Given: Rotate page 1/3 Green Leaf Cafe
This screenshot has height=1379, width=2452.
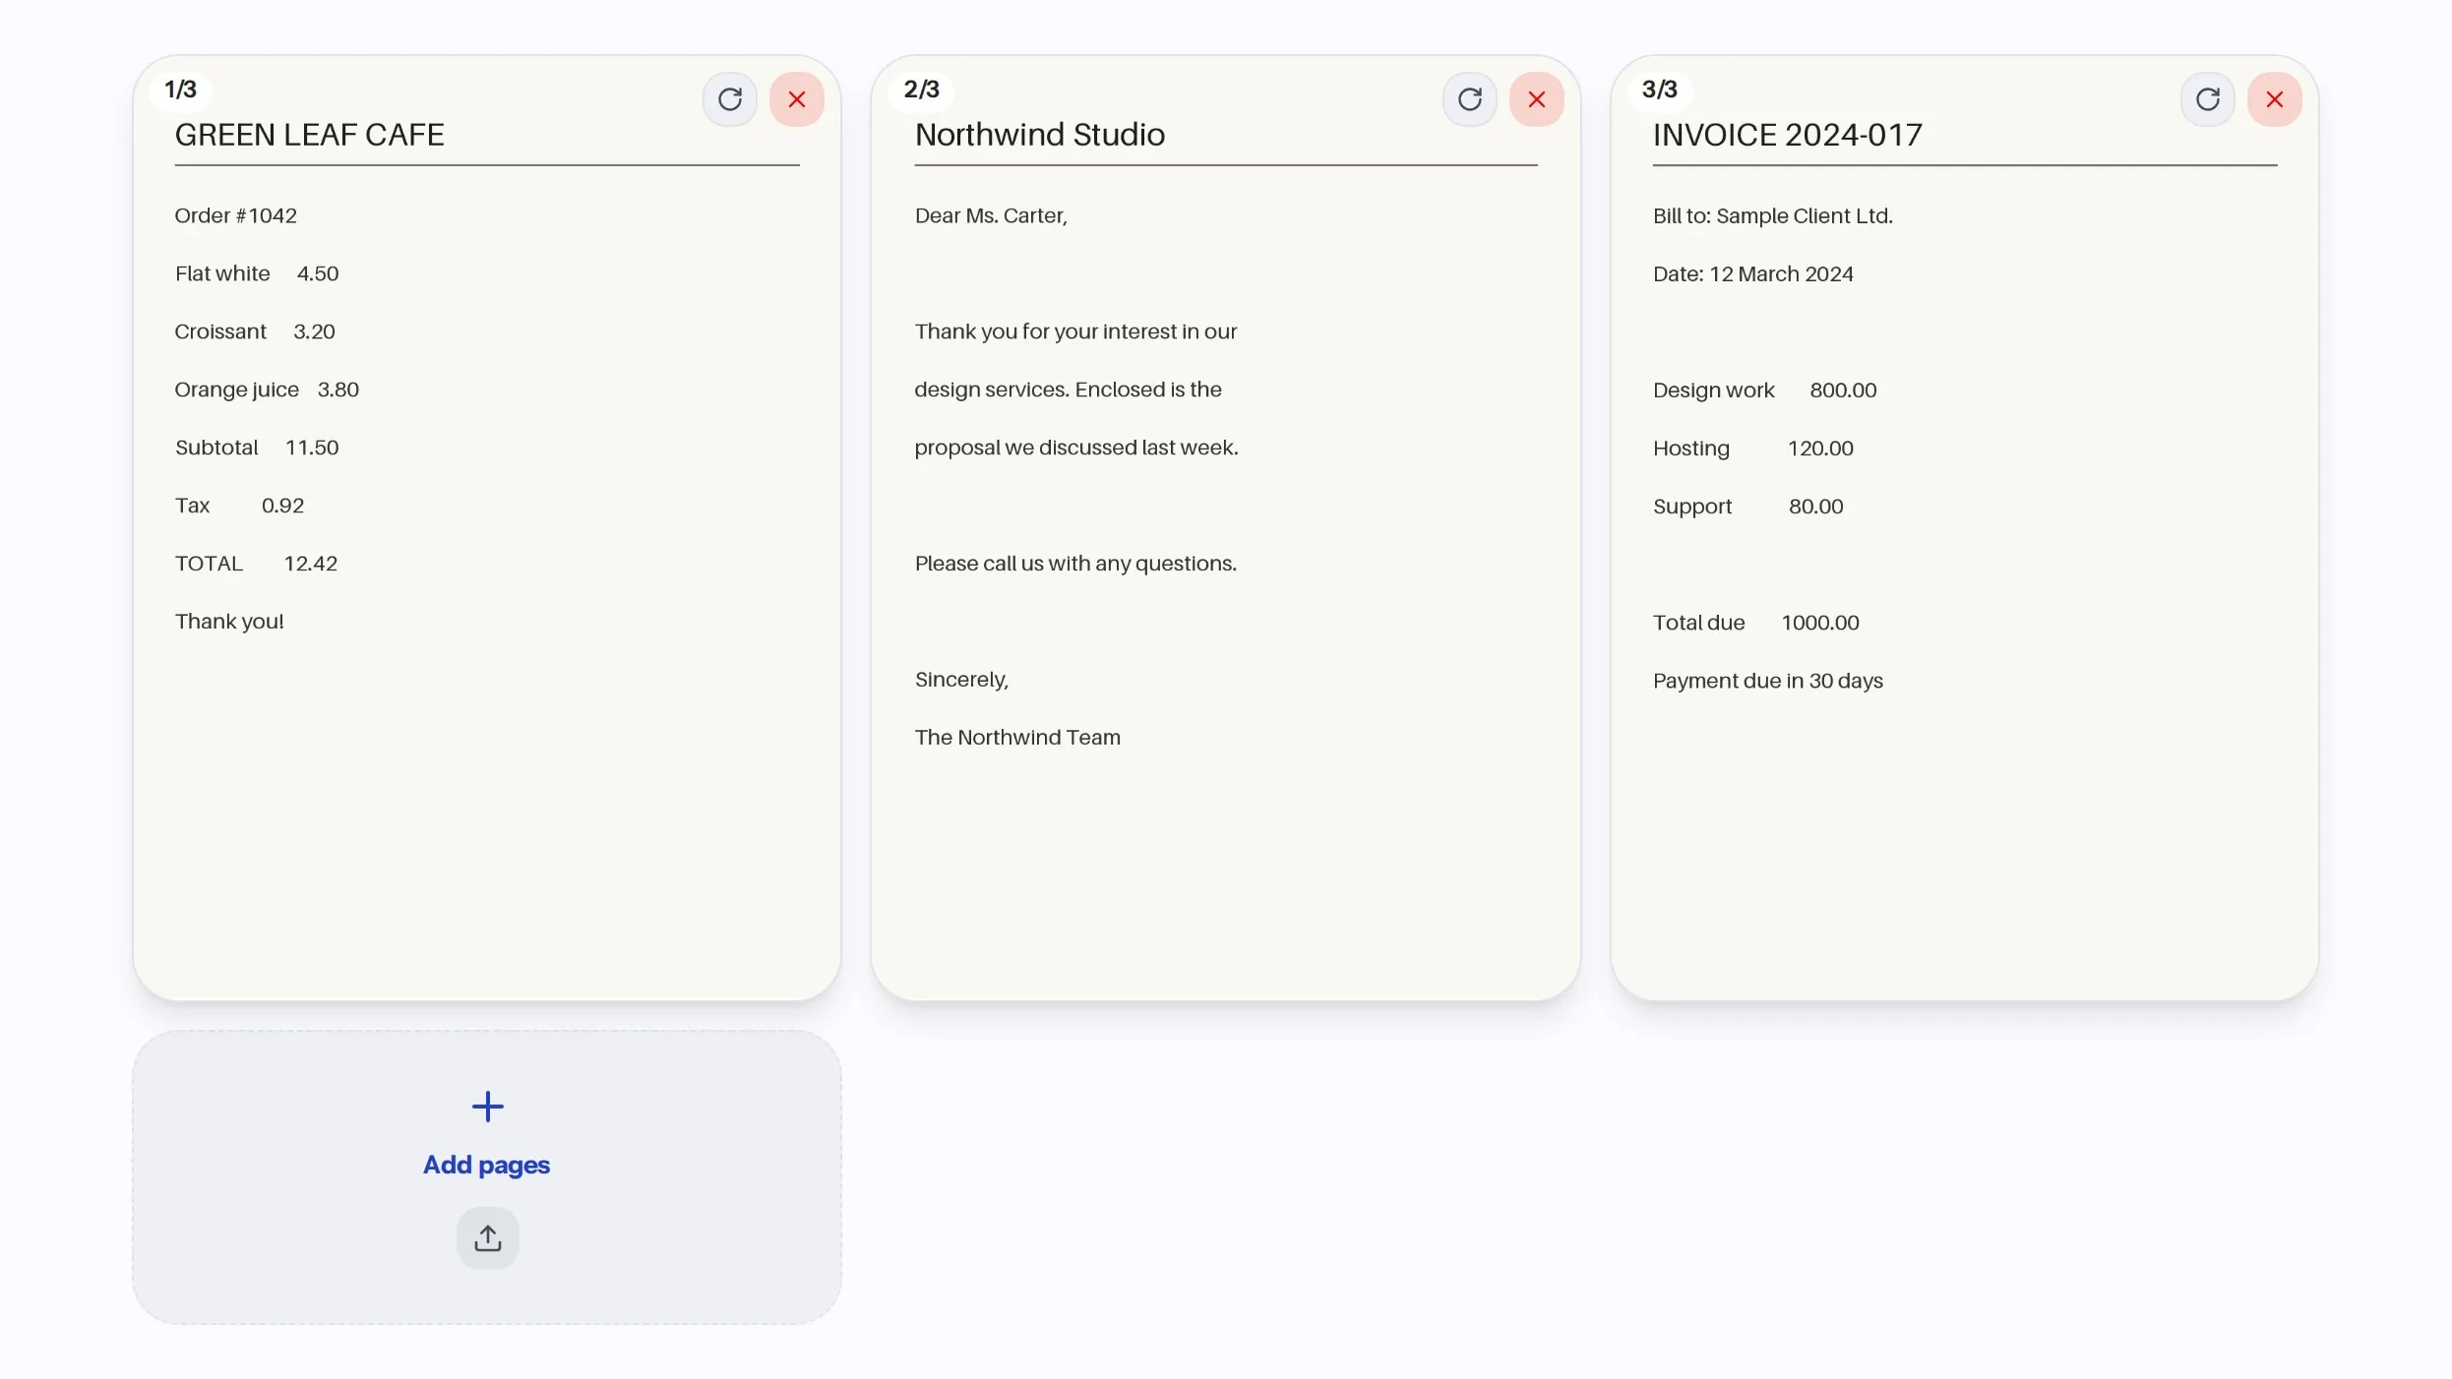Looking at the screenshot, I should pyautogui.click(x=729, y=99).
